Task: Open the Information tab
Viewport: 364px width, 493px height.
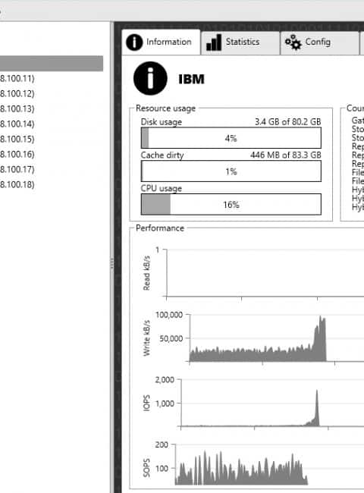Action: pos(161,42)
